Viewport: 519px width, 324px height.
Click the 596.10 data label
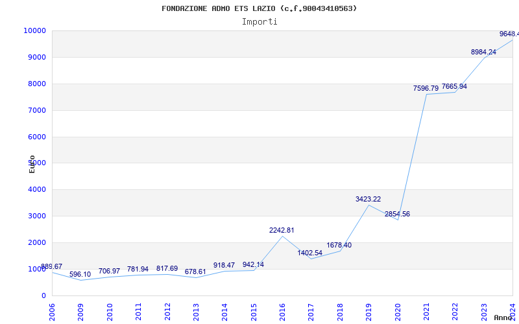click(x=80, y=274)
